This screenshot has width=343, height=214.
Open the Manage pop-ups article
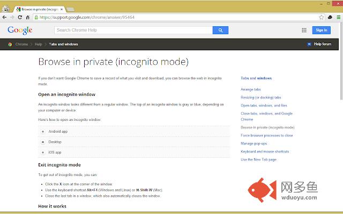[x=255, y=143]
